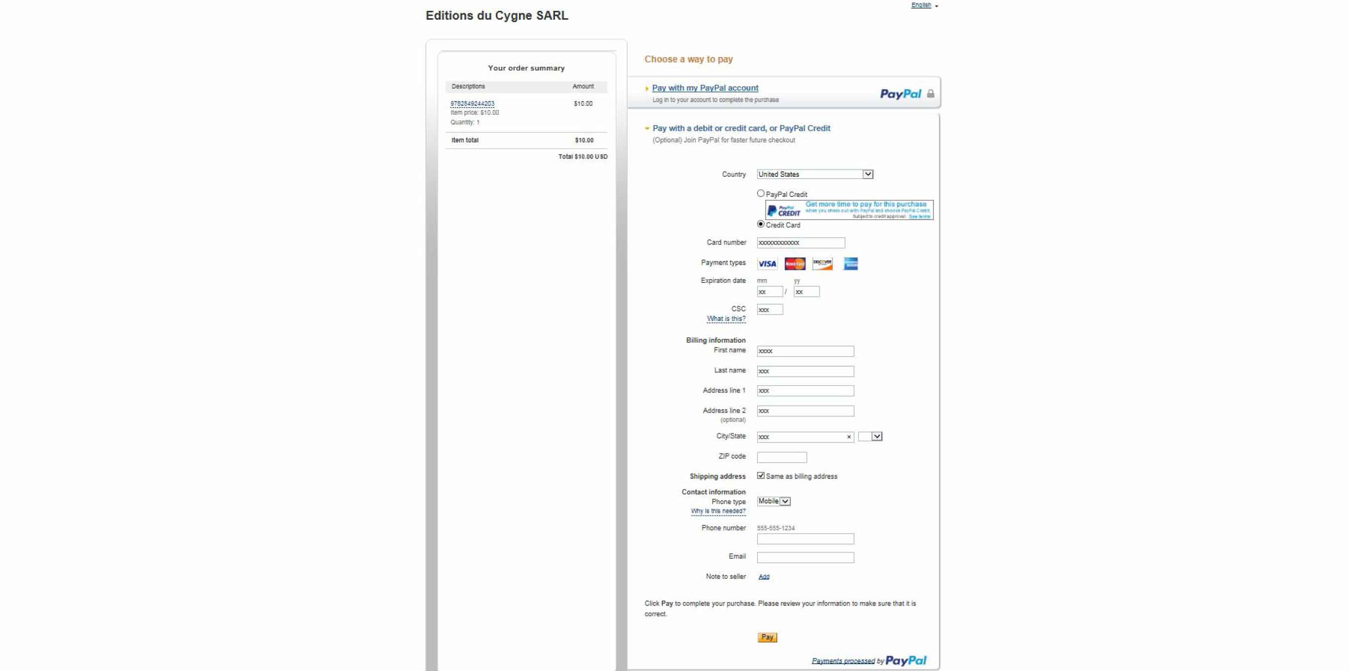The height and width of the screenshot is (671, 1349).
Task: Focus the Address line 2 field
Action: [x=805, y=411]
